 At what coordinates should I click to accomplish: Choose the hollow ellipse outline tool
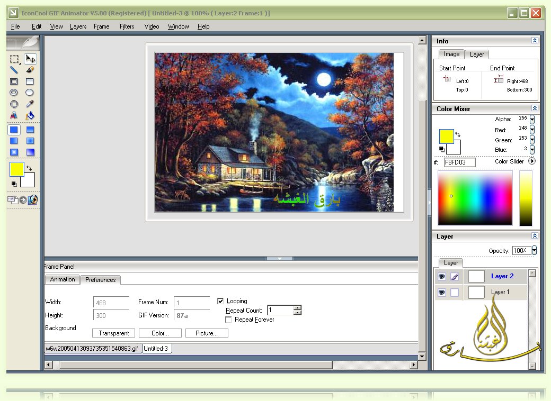pos(14,93)
